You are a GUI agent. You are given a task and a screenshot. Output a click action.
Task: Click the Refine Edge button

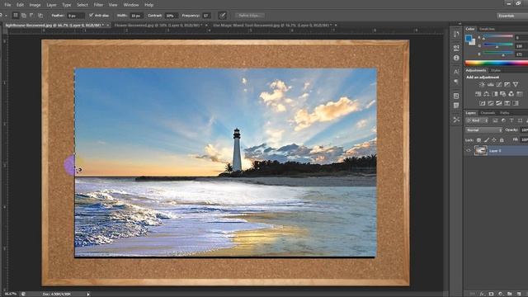click(x=249, y=16)
